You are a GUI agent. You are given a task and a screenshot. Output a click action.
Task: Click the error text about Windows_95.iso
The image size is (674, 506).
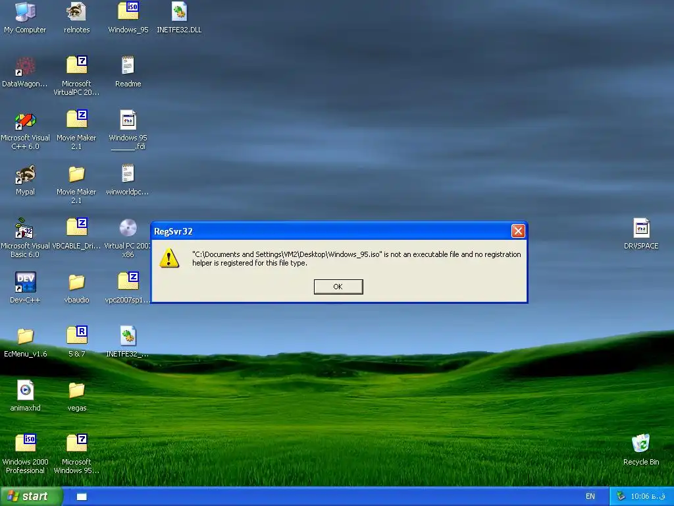[x=356, y=258]
